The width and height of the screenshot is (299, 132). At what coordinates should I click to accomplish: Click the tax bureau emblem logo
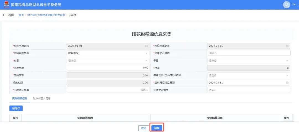point(6,4)
